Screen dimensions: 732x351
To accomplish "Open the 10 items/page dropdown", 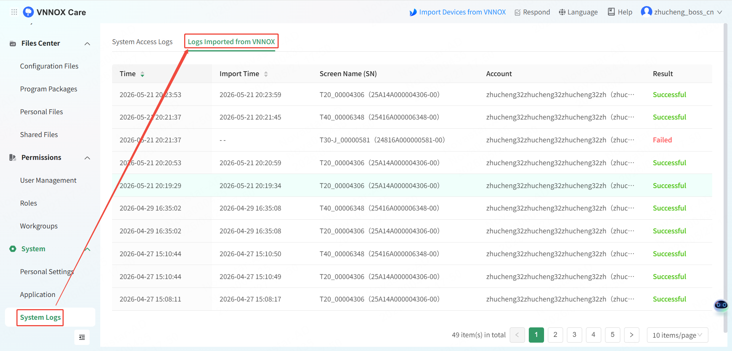I will coord(677,335).
